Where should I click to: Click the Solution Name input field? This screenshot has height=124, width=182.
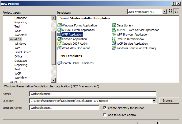pyautogui.click(x=65, y=108)
